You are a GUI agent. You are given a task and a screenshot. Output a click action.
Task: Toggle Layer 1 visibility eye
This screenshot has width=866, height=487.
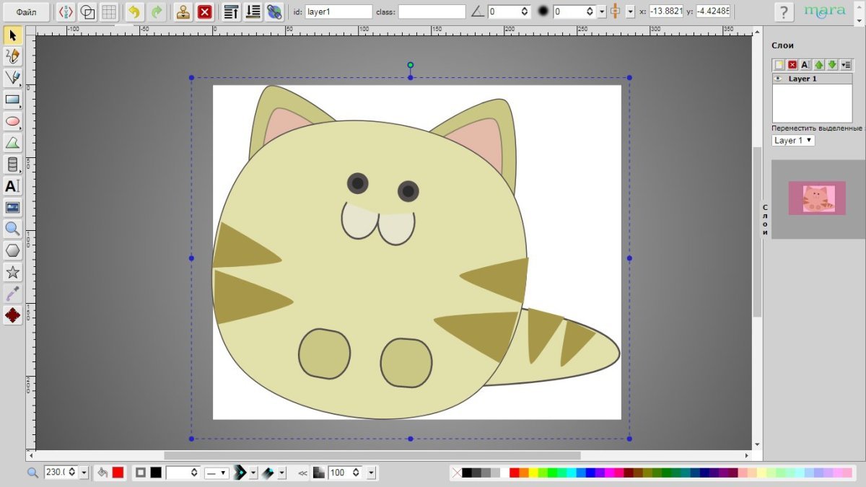pos(779,79)
